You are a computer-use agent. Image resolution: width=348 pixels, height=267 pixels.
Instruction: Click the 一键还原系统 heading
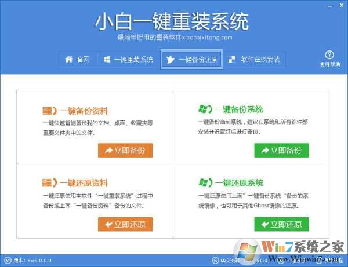pos(239,182)
